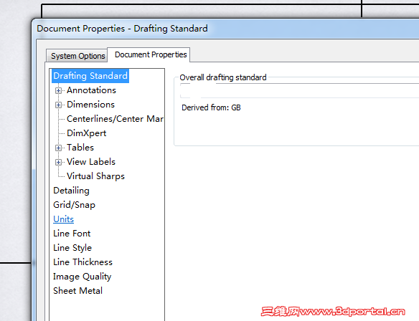
Task: Select the Document Properties tab
Action: coord(149,54)
